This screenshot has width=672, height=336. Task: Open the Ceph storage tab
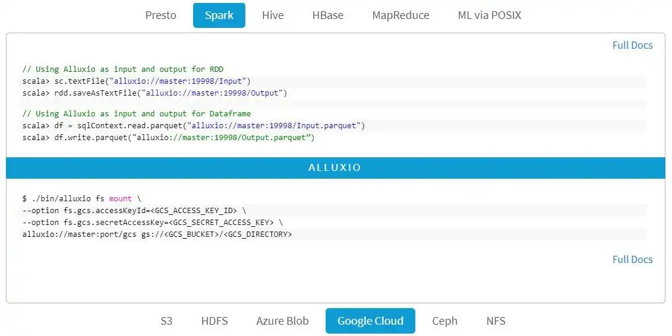pyautogui.click(x=444, y=321)
